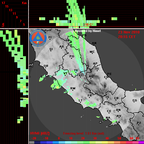This screenshot has height=144, width=144.
Task: Click the rotated 'Km' axis label
Action: (x=3, y=25)
